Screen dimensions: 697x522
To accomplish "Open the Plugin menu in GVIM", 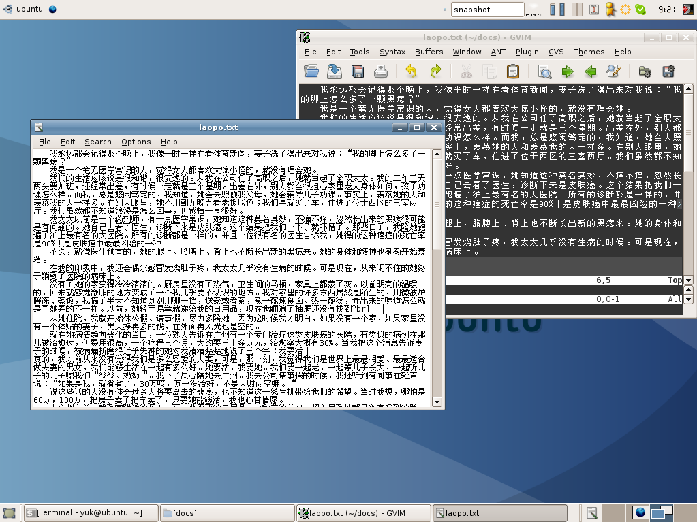I will (x=527, y=52).
